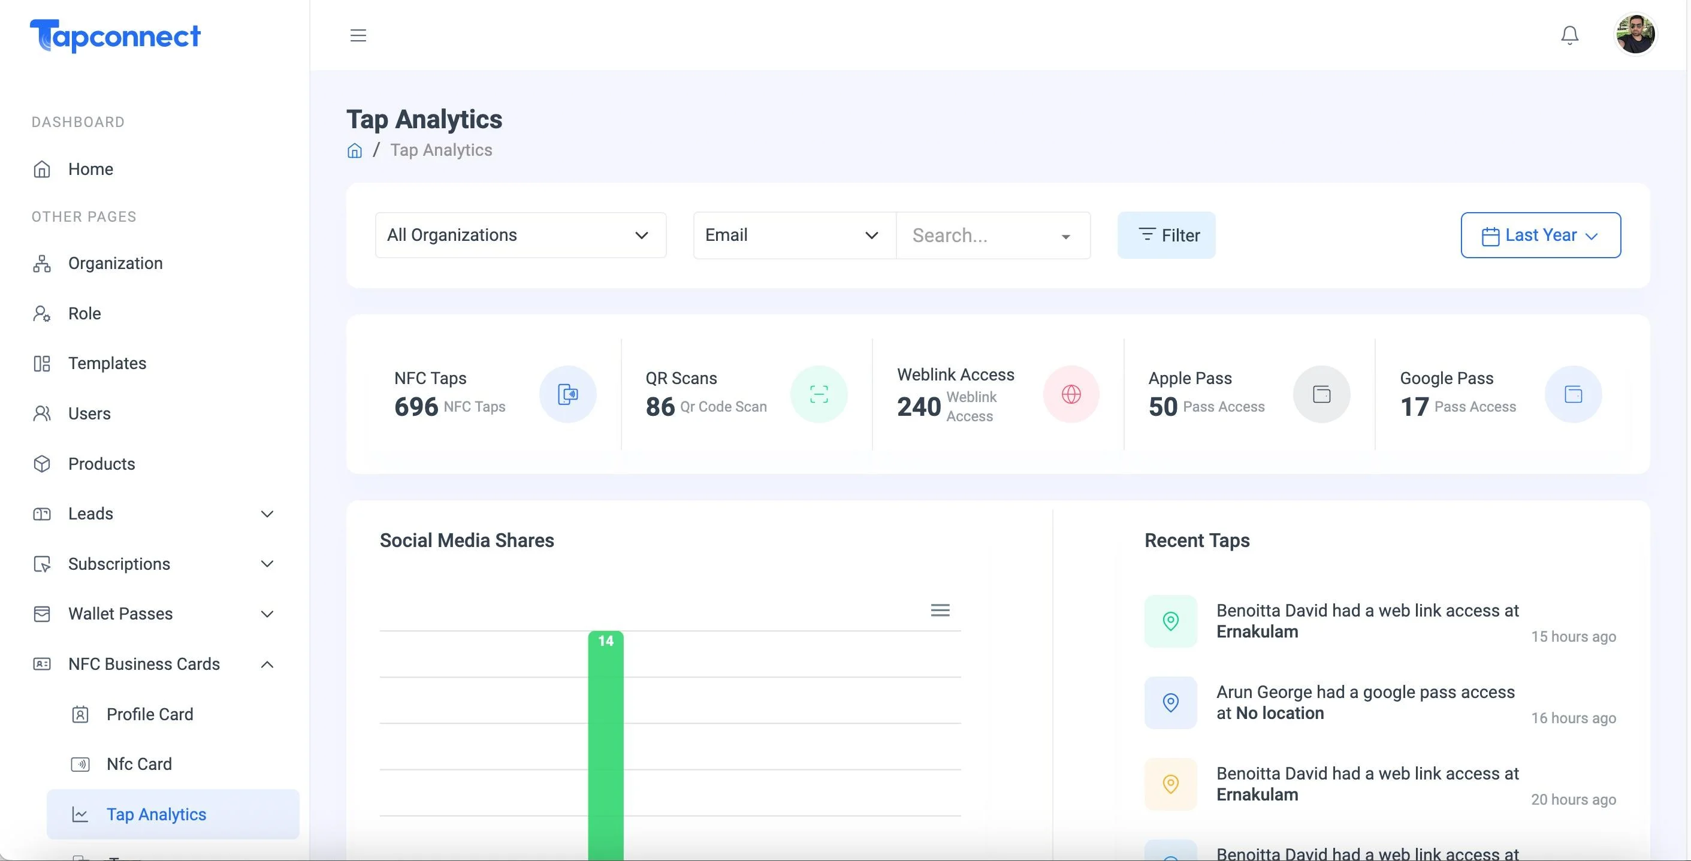The image size is (1691, 861).
Task: Click the Templates sidebar icon
Action: tap(42, 364)
